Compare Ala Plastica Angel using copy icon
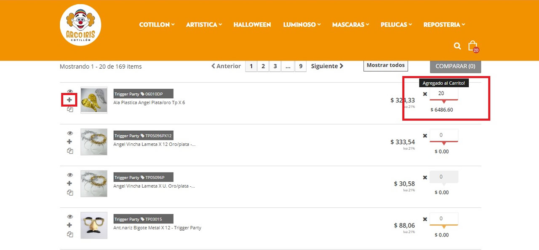The image size is (539, 250). click(x=70, y=109)
